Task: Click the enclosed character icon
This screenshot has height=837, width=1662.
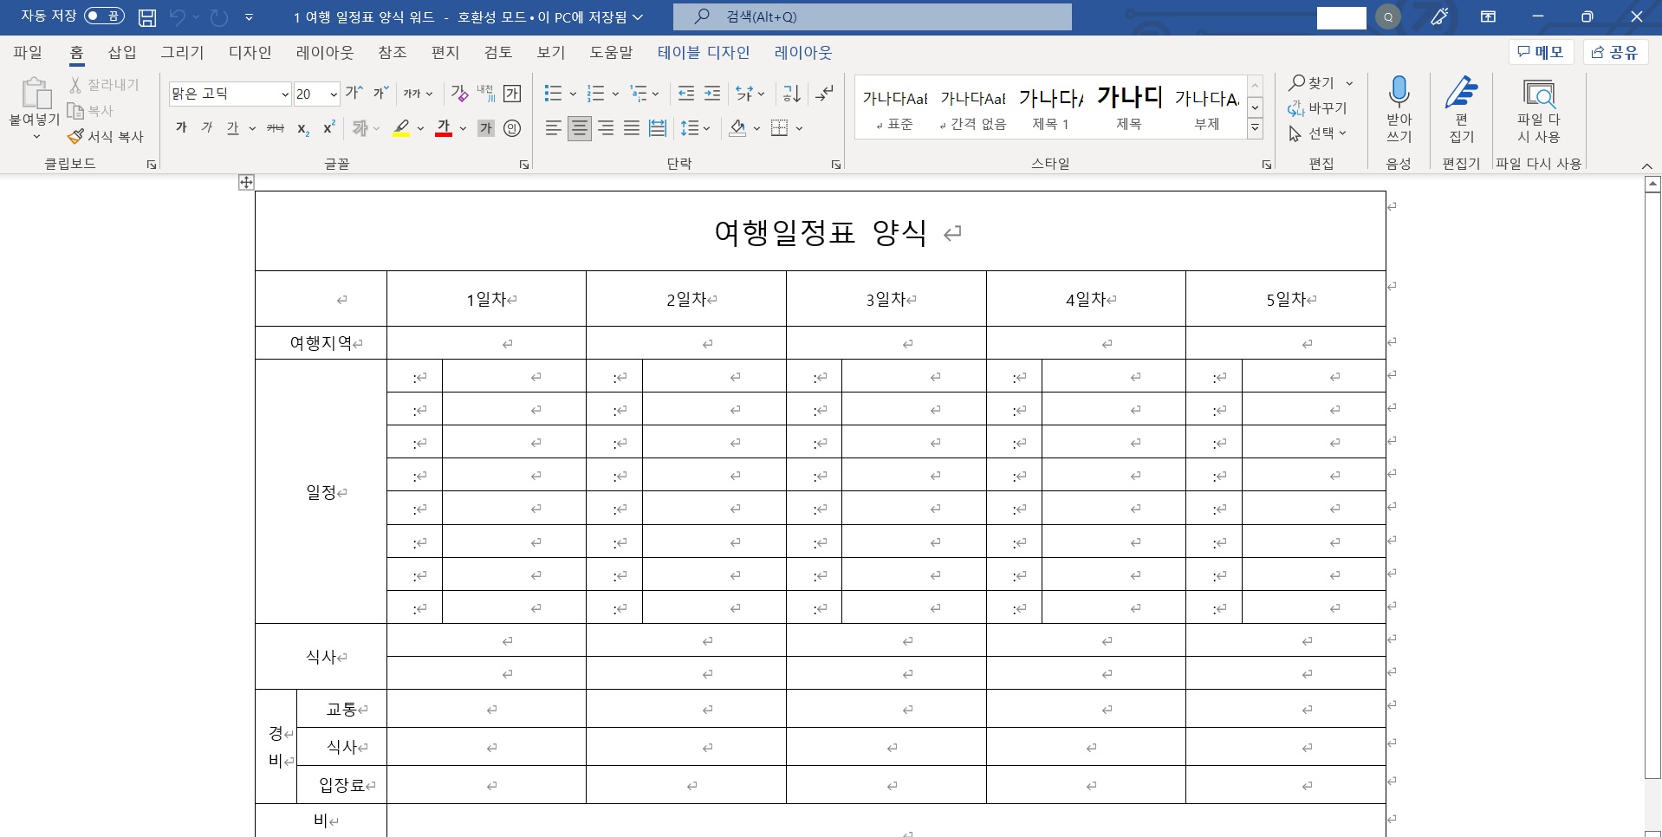Action: 512,128
